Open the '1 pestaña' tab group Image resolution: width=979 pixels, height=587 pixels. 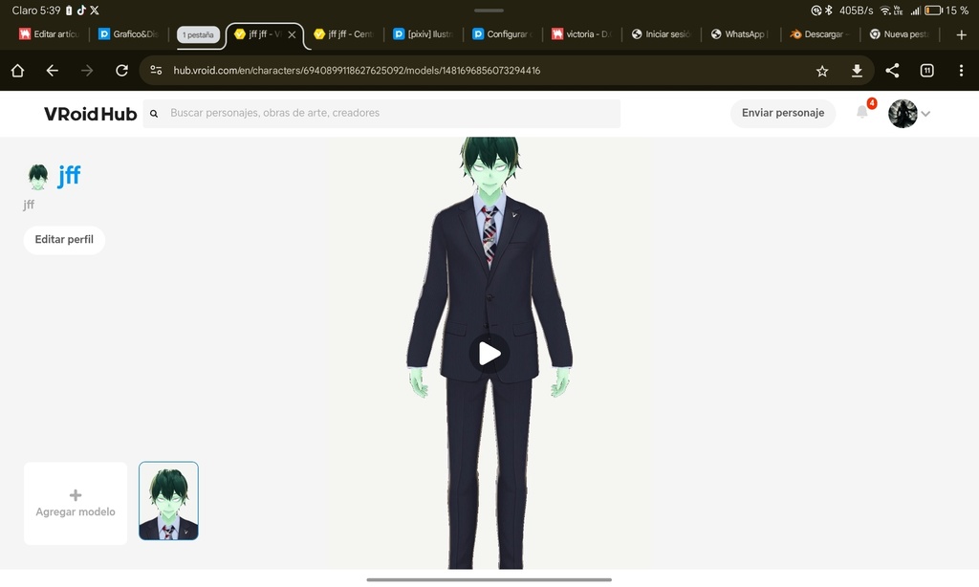tap(198, 35)
